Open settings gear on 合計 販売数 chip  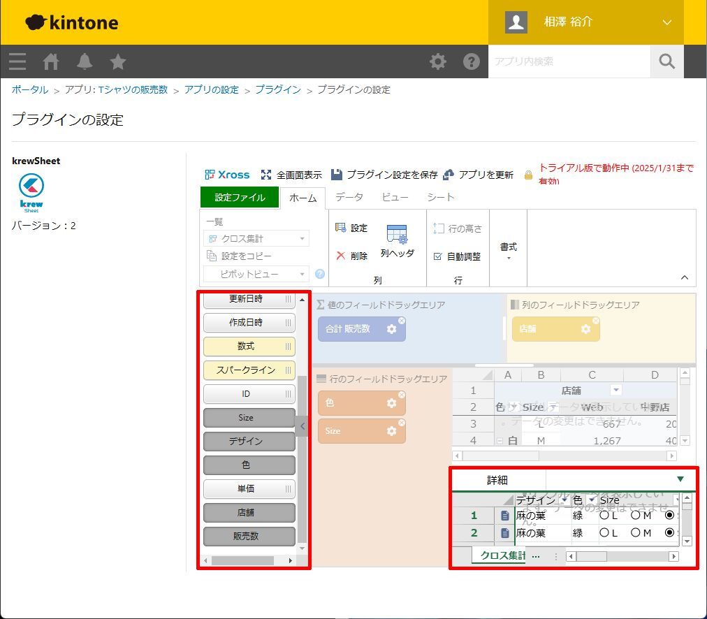point(391,329)
